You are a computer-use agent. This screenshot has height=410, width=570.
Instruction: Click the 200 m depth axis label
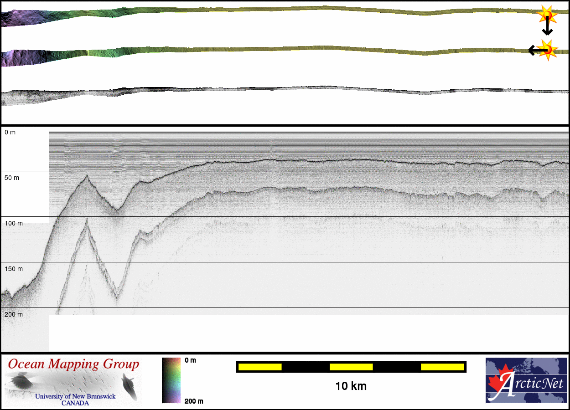[13, 314]
